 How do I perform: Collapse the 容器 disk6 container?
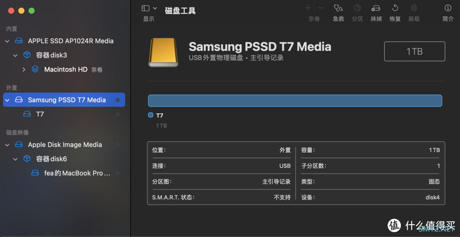[x=16, y=159]
